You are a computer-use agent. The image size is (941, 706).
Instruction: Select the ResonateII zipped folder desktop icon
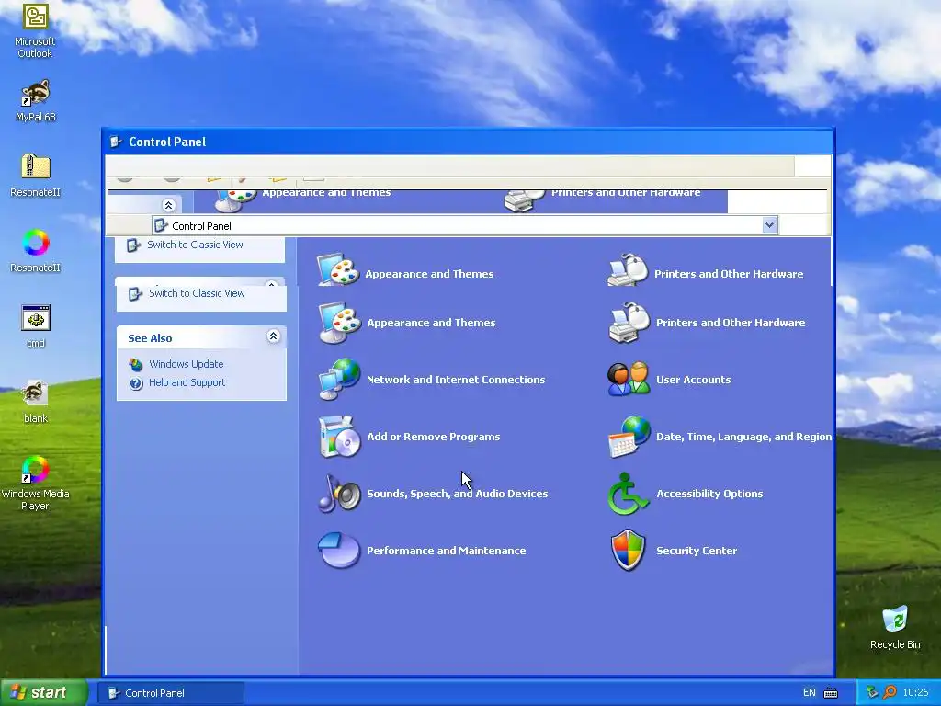click(36, 176)
